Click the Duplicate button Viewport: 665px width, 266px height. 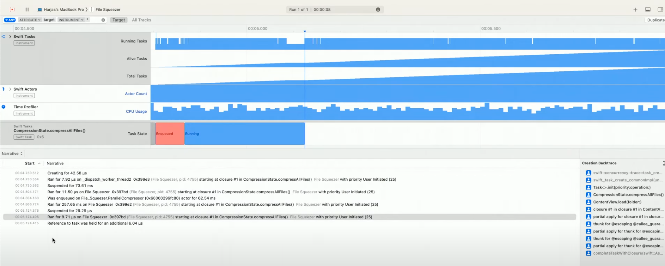pos(655,20)
